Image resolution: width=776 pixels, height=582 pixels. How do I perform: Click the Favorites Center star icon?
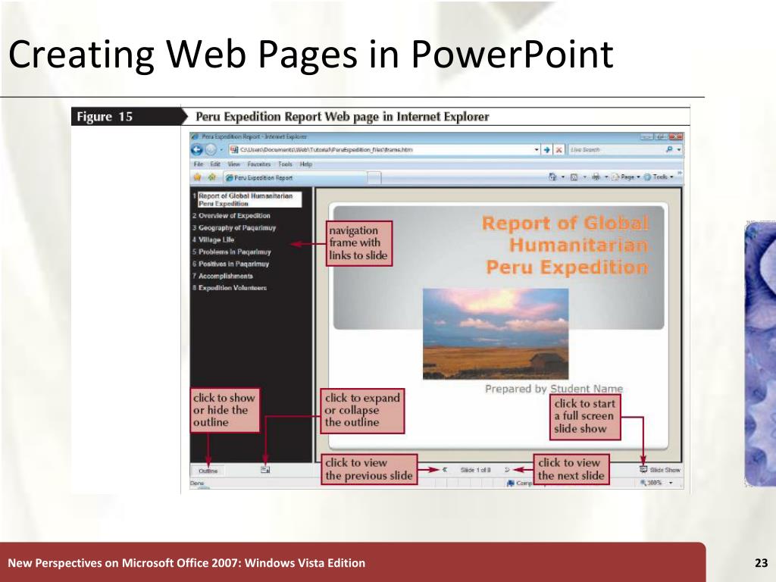tap(198, 177)
